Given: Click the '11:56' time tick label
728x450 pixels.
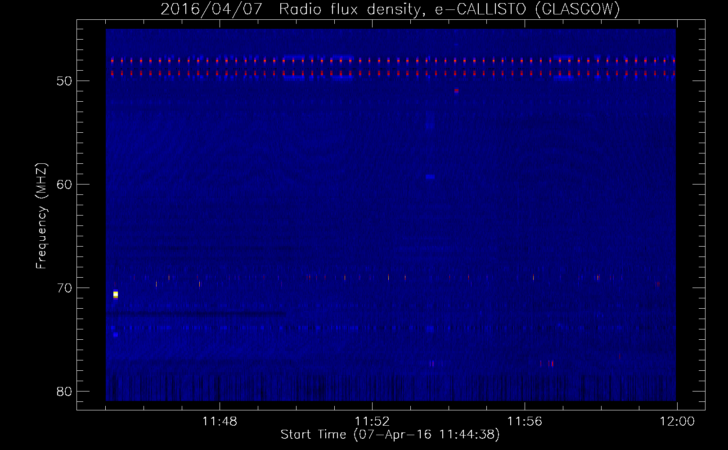Looking at the screenshot, I should pyautogui.click(x=525, y=422).
